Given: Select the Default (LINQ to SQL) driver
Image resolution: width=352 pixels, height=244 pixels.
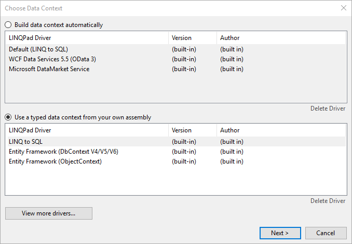Looking at the screenshot, I should coord(38,49).
